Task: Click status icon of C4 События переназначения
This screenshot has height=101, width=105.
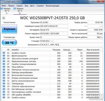Action: [4, 86]
